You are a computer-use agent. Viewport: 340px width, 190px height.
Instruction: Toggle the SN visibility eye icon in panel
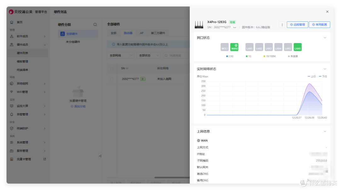[235, 28]
